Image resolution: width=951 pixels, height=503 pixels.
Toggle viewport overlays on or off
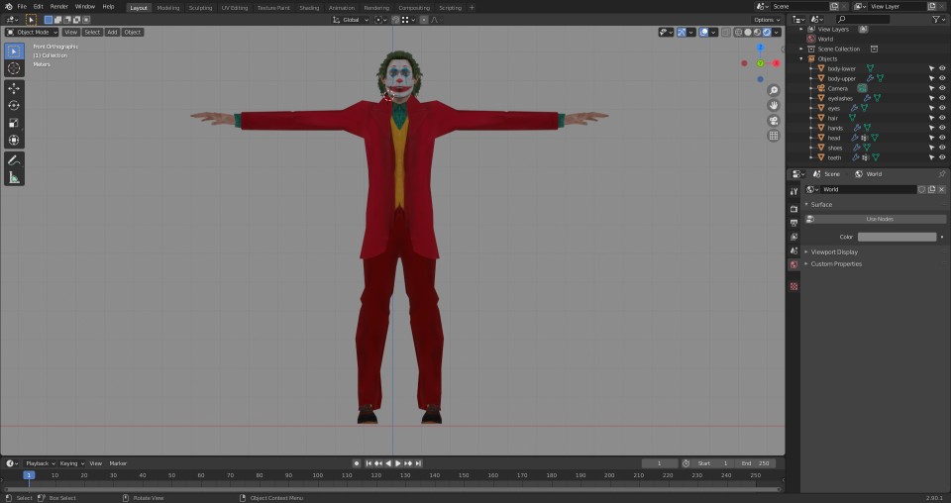tap(703, 32)
